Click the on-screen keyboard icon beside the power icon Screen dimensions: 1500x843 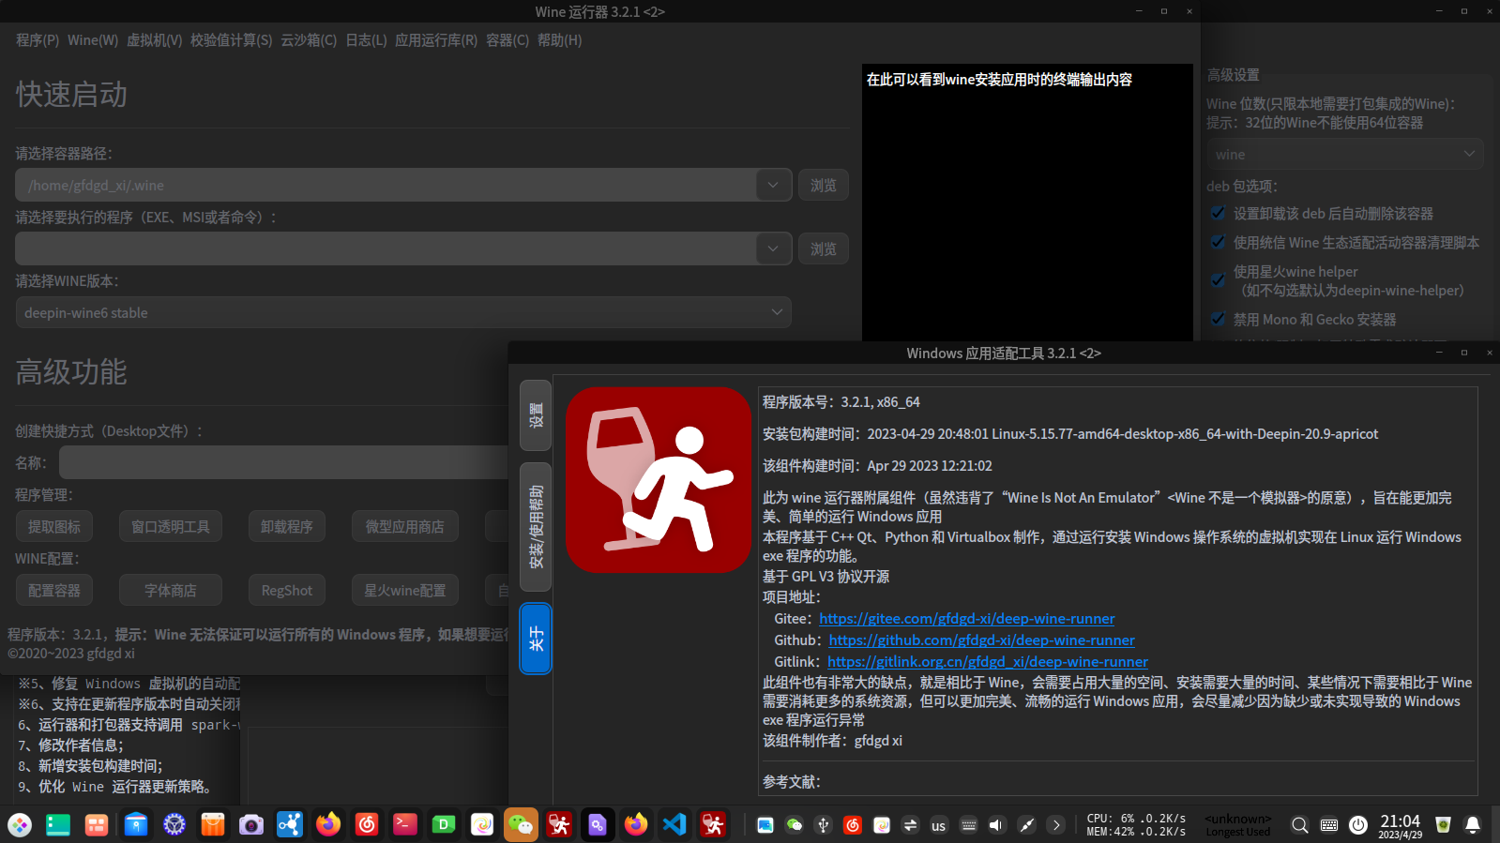[x=1329, y=825]
